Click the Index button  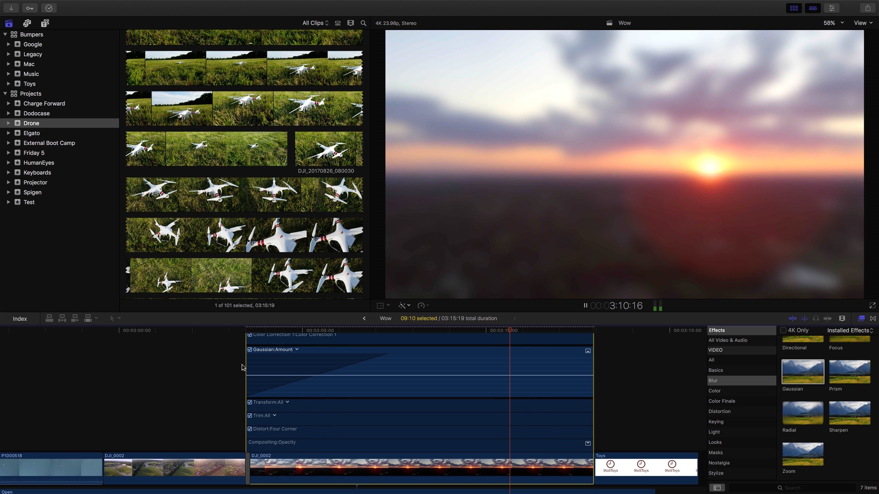tap(20, 318)
